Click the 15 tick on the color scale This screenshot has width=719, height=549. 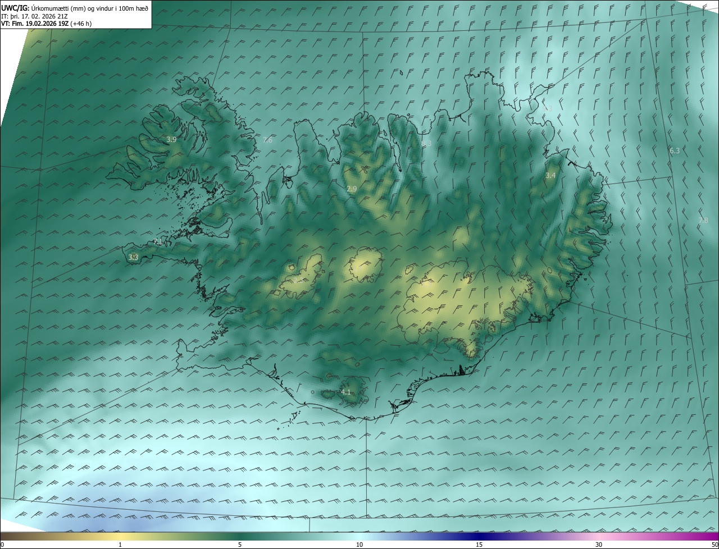tap(479, 545)
